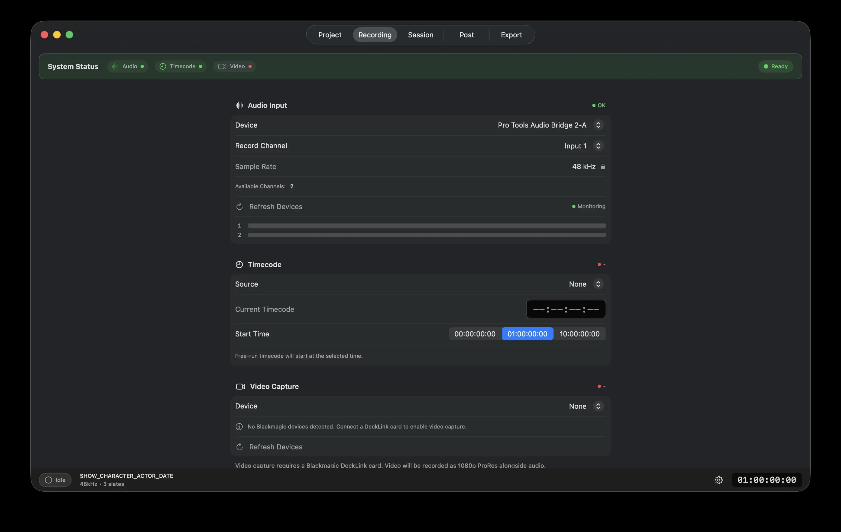Click Refresh Devices under Video Capture

(275, 447)
